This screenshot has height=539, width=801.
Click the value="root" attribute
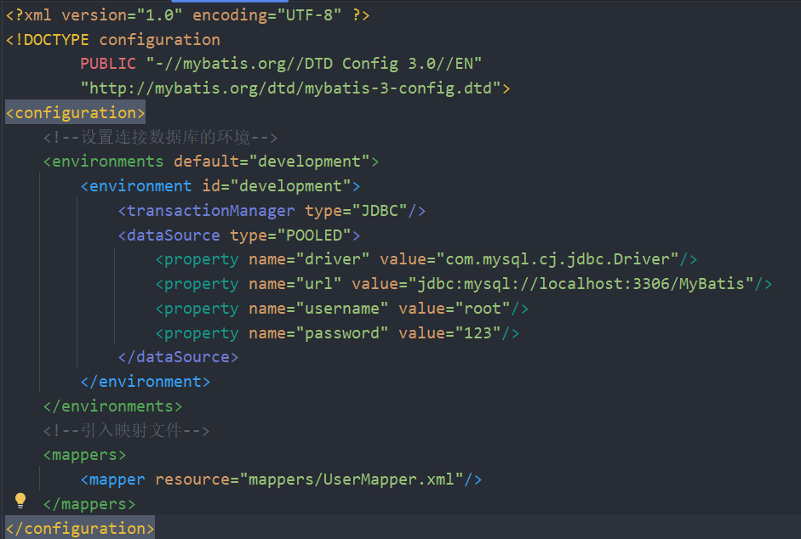coord(455,309)
